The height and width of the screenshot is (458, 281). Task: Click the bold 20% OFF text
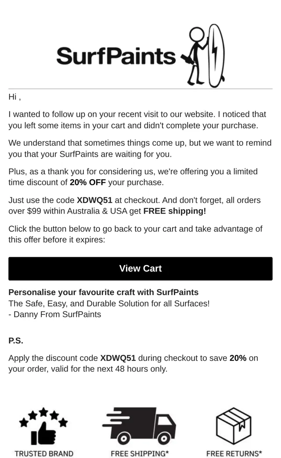(88, 182)
